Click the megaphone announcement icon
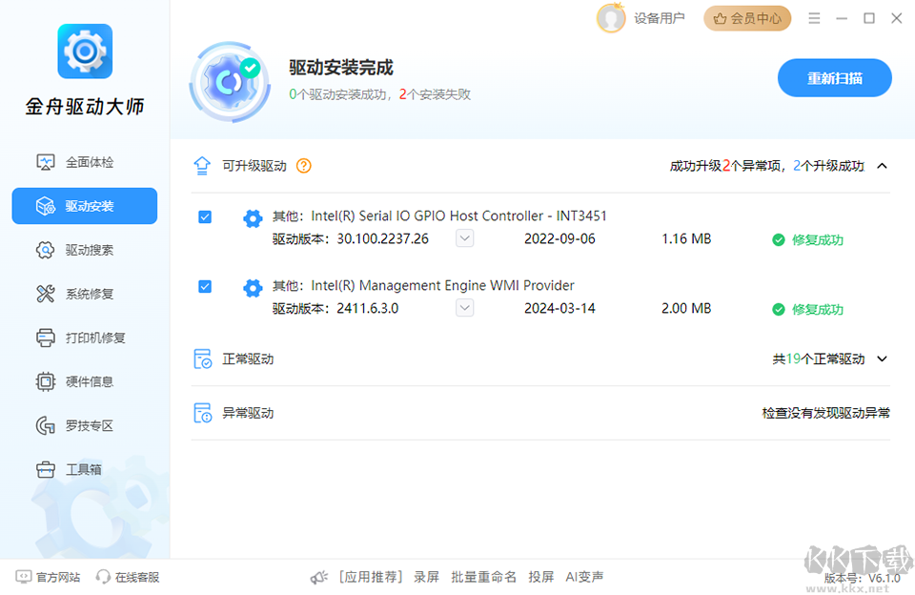 [319, 578]
